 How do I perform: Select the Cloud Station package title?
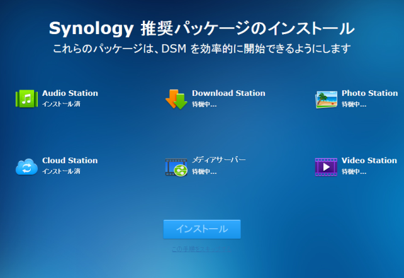[70, 161]
